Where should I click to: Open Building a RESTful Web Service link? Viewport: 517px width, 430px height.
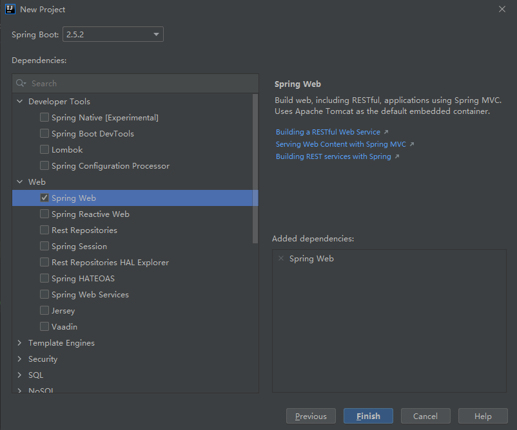[x=328, y=132]
